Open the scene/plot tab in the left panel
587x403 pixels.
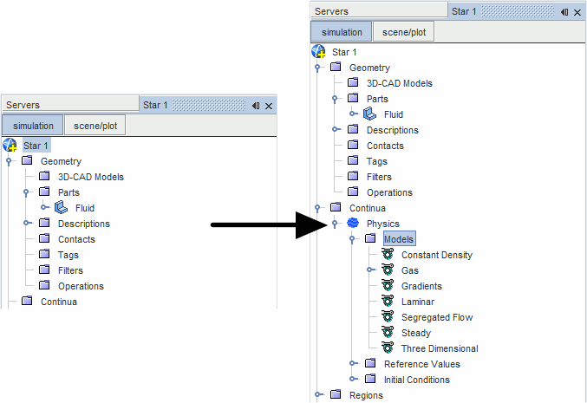point(95,126)
